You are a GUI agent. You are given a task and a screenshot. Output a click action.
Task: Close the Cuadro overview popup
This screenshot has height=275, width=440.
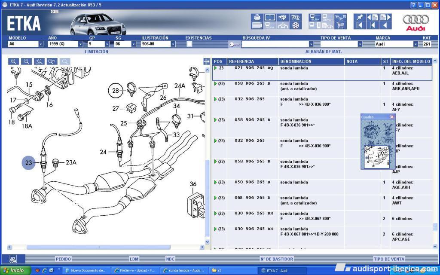[392, 117]
